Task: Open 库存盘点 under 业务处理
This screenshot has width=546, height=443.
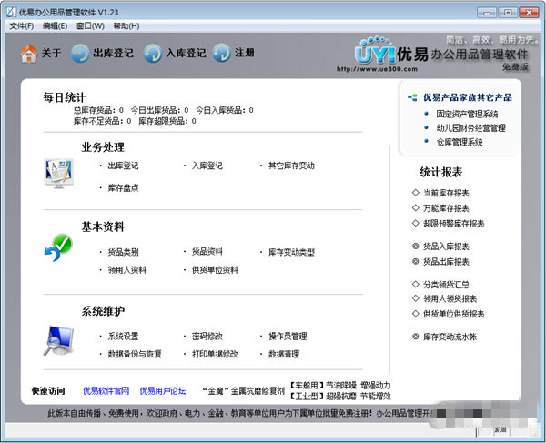Action: click(123, 187)
